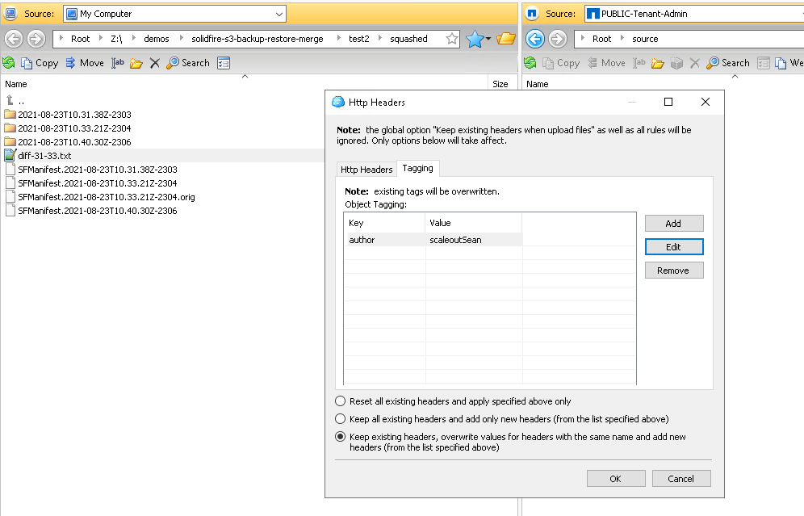Search files in left pane
The height and width of the screenshot is (516, 804).
tap(188, 62)
